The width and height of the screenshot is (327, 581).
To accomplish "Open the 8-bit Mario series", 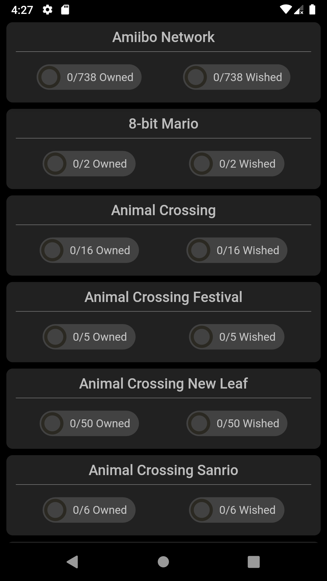I will 163,124.
